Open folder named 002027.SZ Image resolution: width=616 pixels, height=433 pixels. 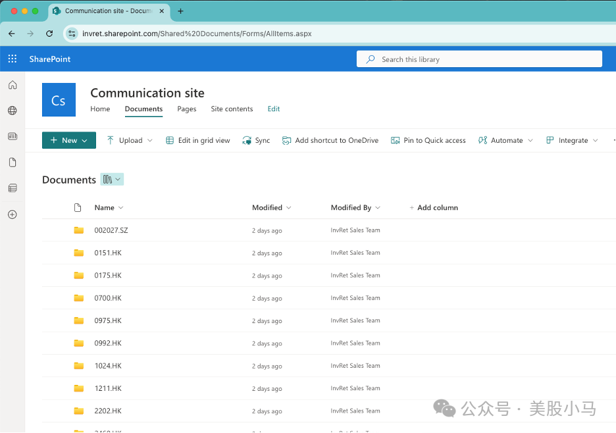coord(111,230)
